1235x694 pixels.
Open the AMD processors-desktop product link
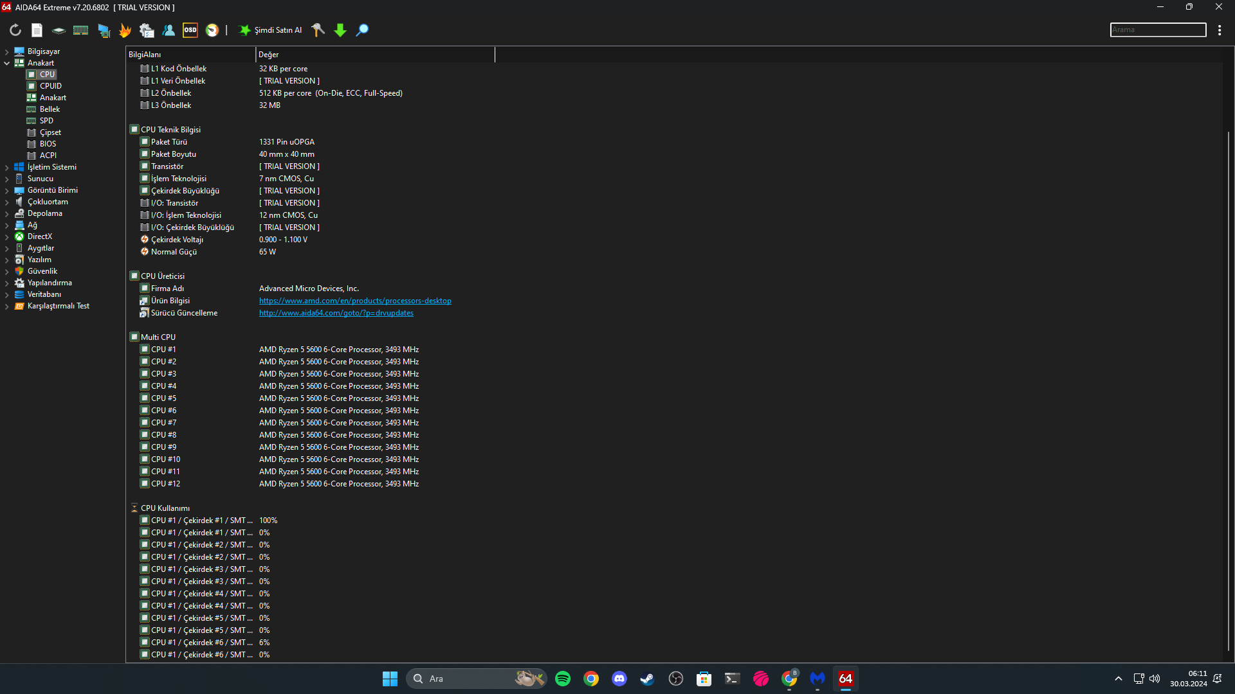point(355,301)
